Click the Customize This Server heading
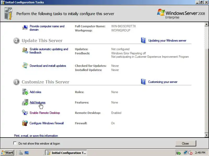 pyautogui.click(x=45, y=82)
